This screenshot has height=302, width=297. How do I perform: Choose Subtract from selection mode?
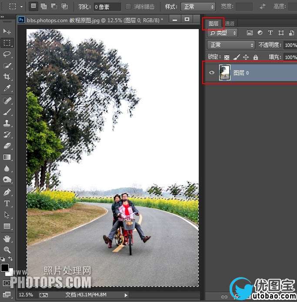pyautogui.click(x=54, y=7)
